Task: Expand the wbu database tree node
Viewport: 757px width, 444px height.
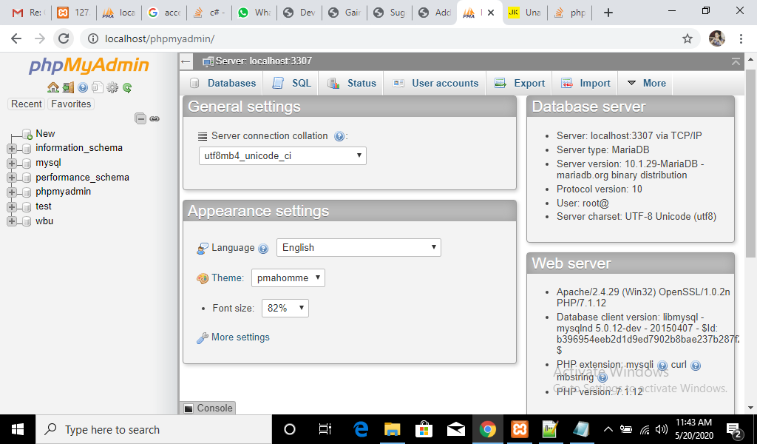Action: pos(12,221)
